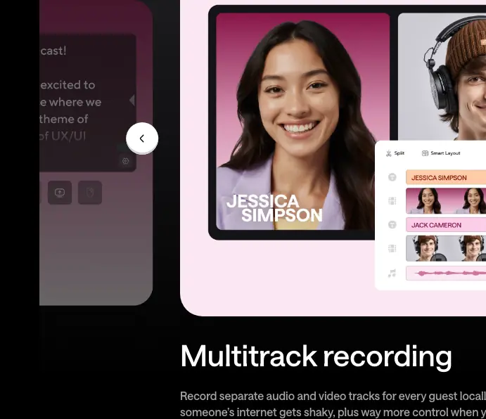Viewport: 486px width, 419px height.
Task: Click the text icon beside JACK CAMERON track
Action: coord(392,225)
